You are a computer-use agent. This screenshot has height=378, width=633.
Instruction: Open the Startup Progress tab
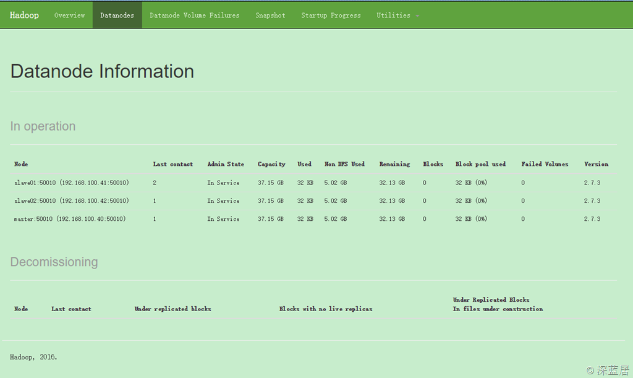[x=331, y=15]
